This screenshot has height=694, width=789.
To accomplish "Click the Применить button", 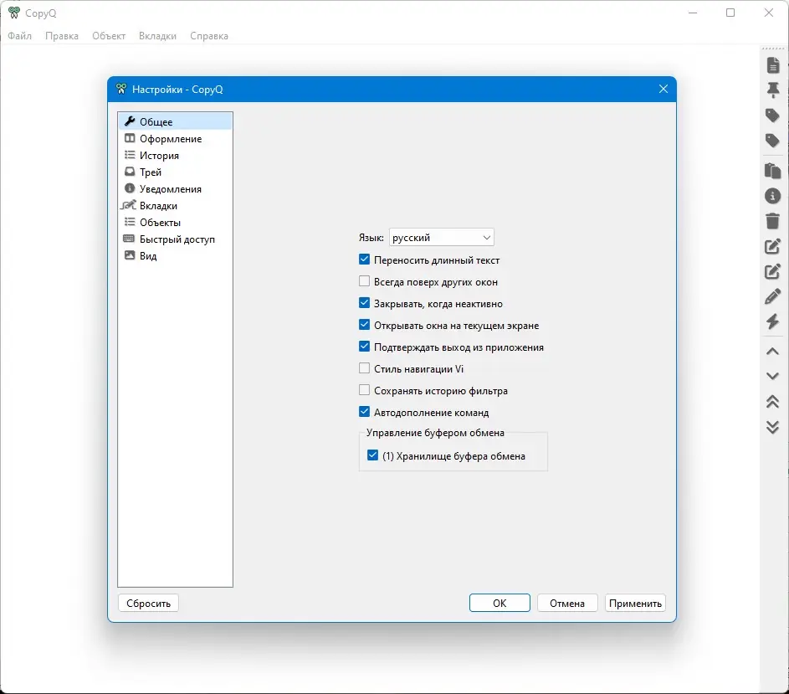I will (635, 603).
